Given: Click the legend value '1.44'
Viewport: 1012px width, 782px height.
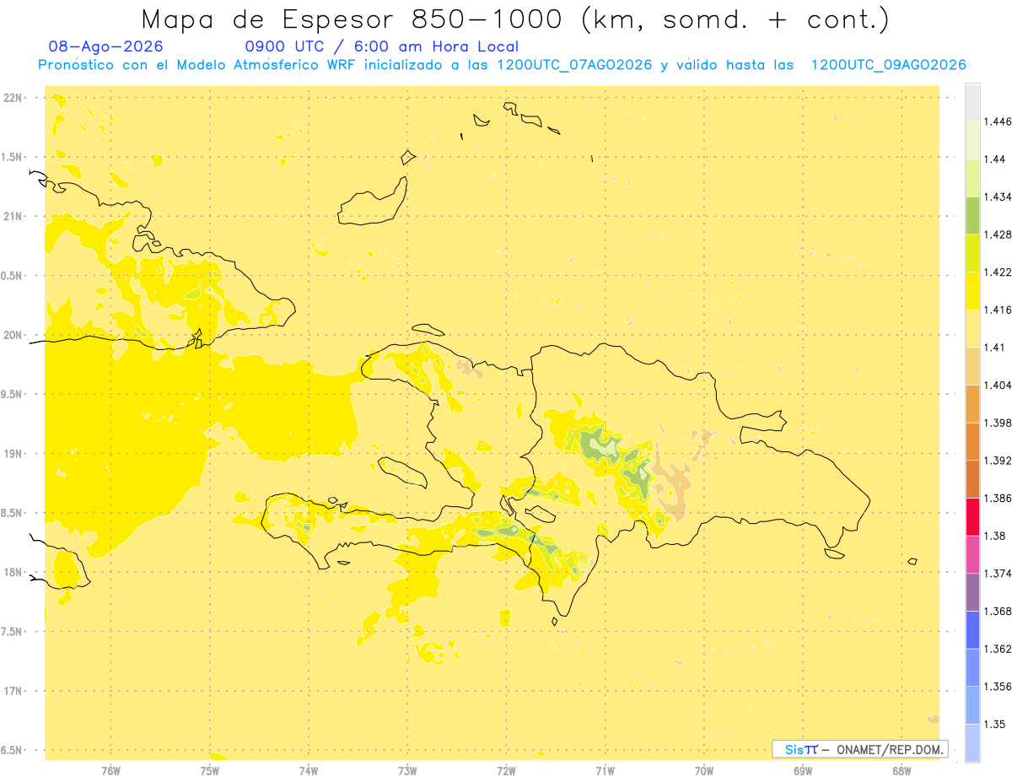Looking at the screenshot, I should 994,159.
